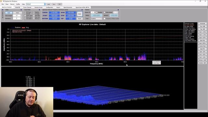Viewport: 208px width, 117px height.
Task: Click the Span 10MHz button
Action: [x=202, y=43]
